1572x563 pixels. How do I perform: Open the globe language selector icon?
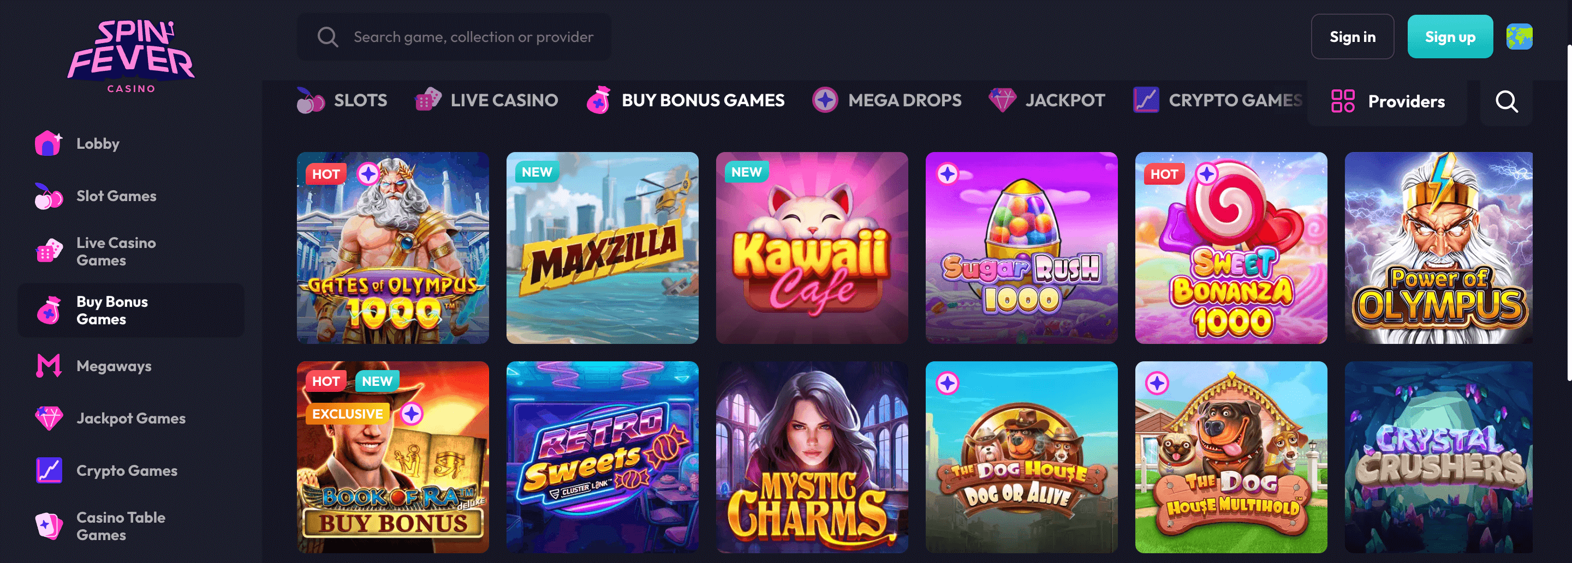click(x=1519, y=37)
